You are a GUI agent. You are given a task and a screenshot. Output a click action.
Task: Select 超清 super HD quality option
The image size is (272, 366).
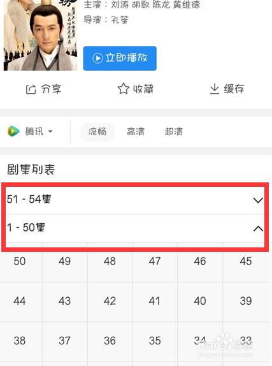[174, 131]
